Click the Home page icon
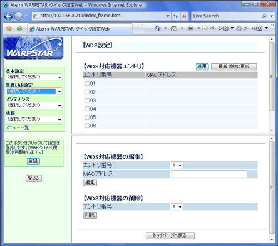Screen dimensions: 278x246 click(157, 28)
